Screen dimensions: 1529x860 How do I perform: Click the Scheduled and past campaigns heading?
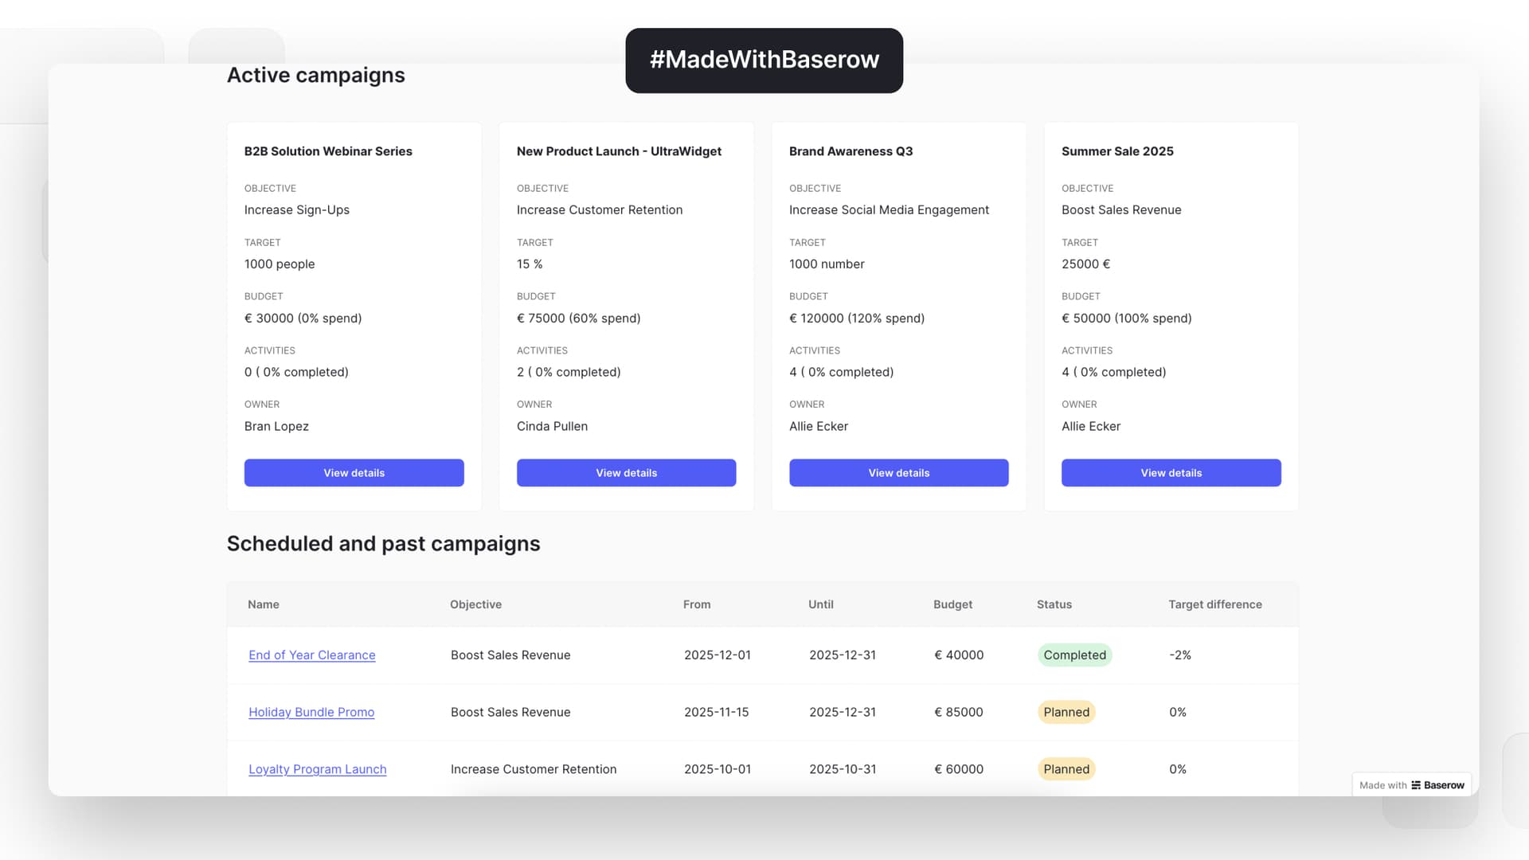pos(383,544)
